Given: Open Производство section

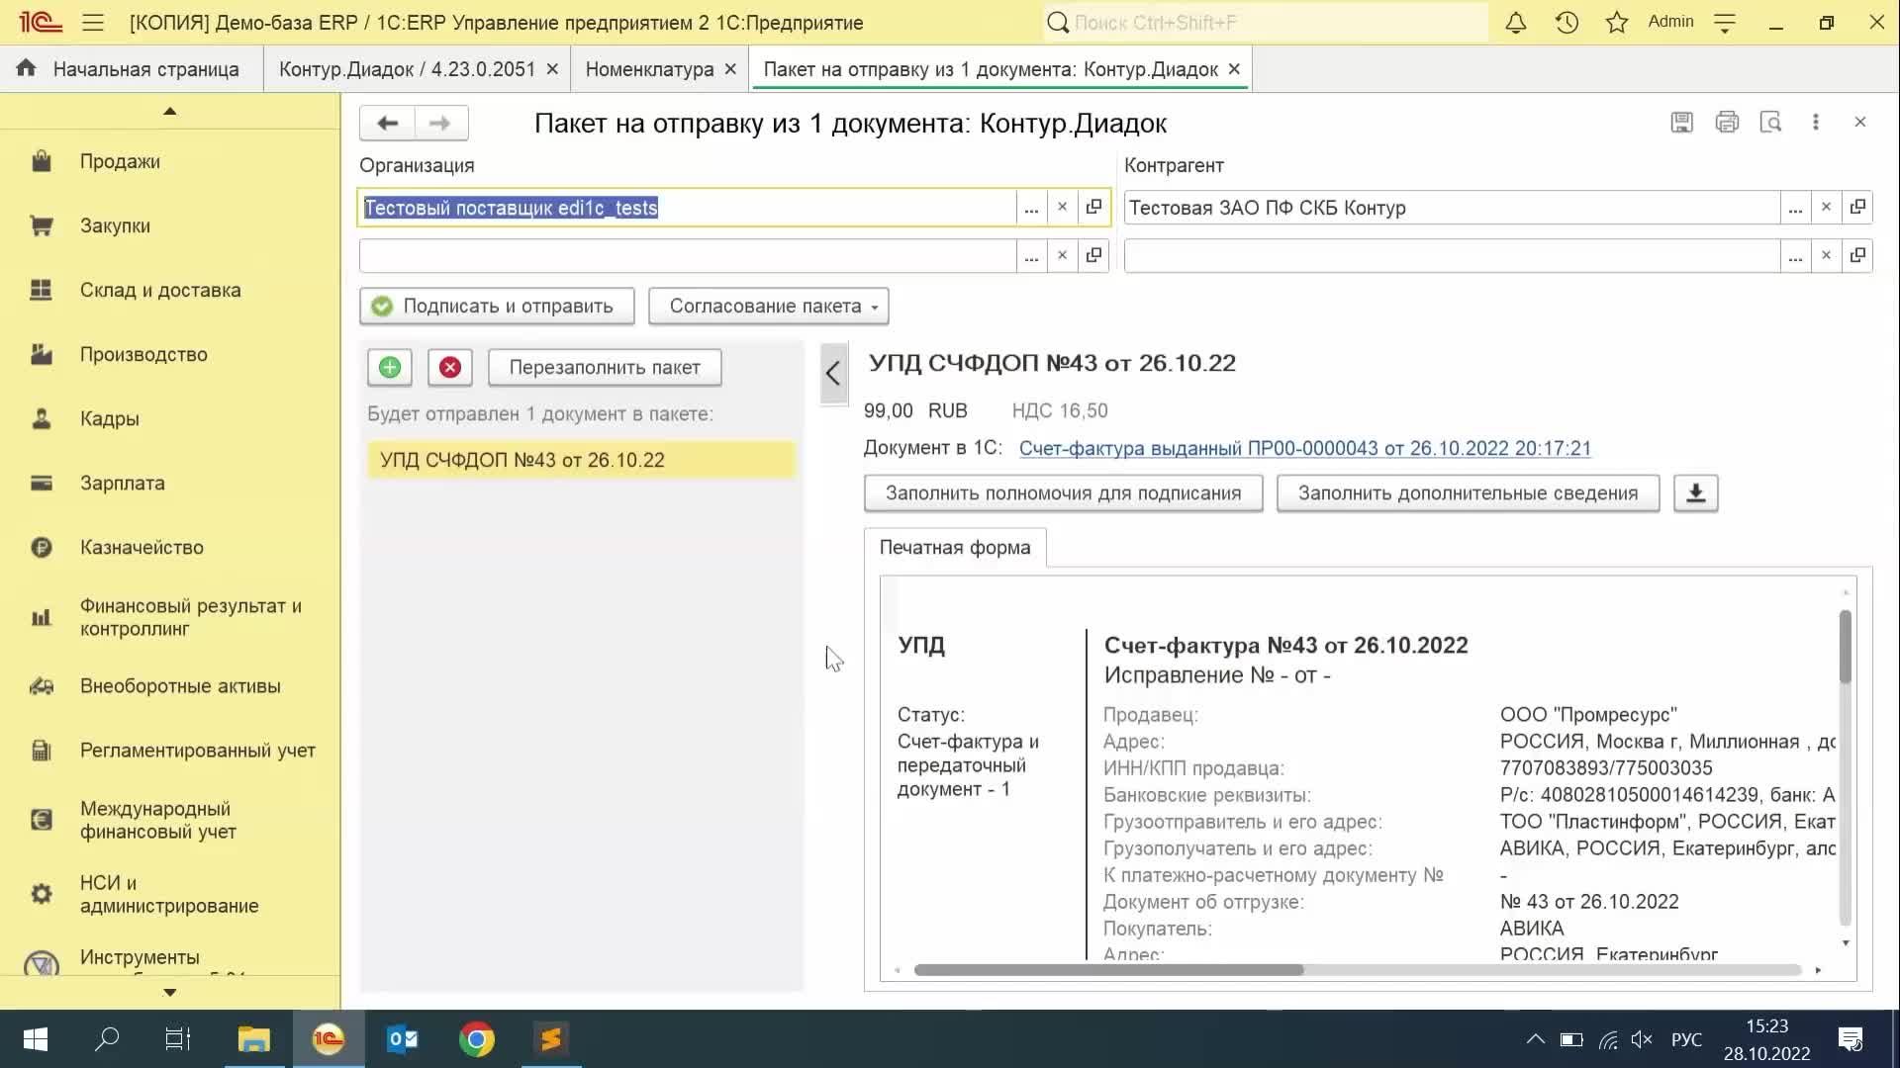Looking at the screenshot, I should (170, 354).
